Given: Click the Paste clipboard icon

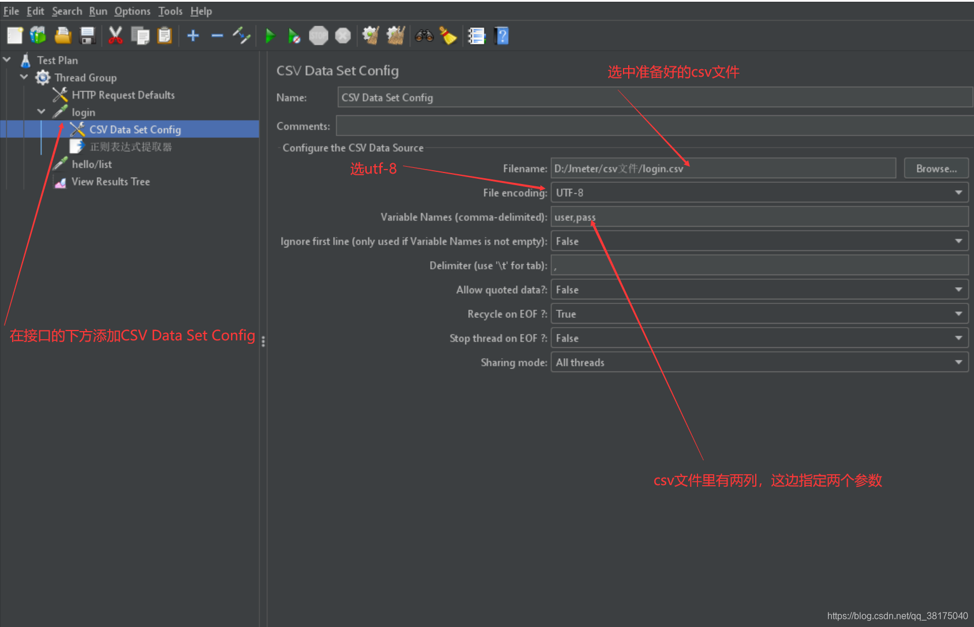Looking at the screenshot, I should [165, 36].
